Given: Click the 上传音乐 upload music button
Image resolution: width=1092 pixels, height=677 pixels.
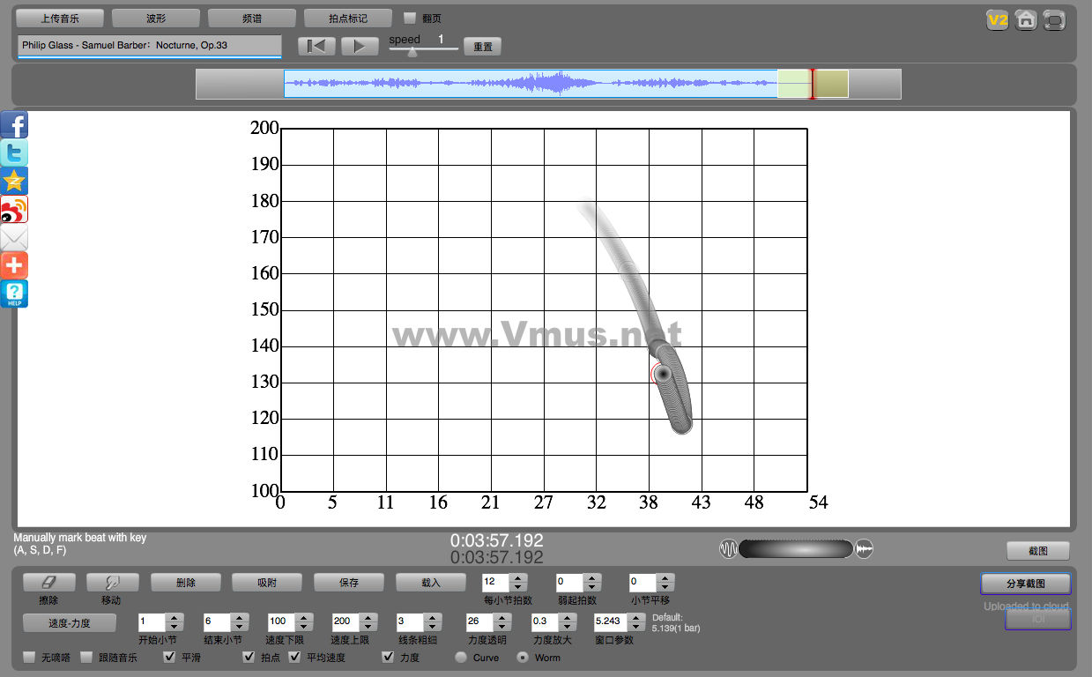Looking at the screenshot, I should (60, 18).
